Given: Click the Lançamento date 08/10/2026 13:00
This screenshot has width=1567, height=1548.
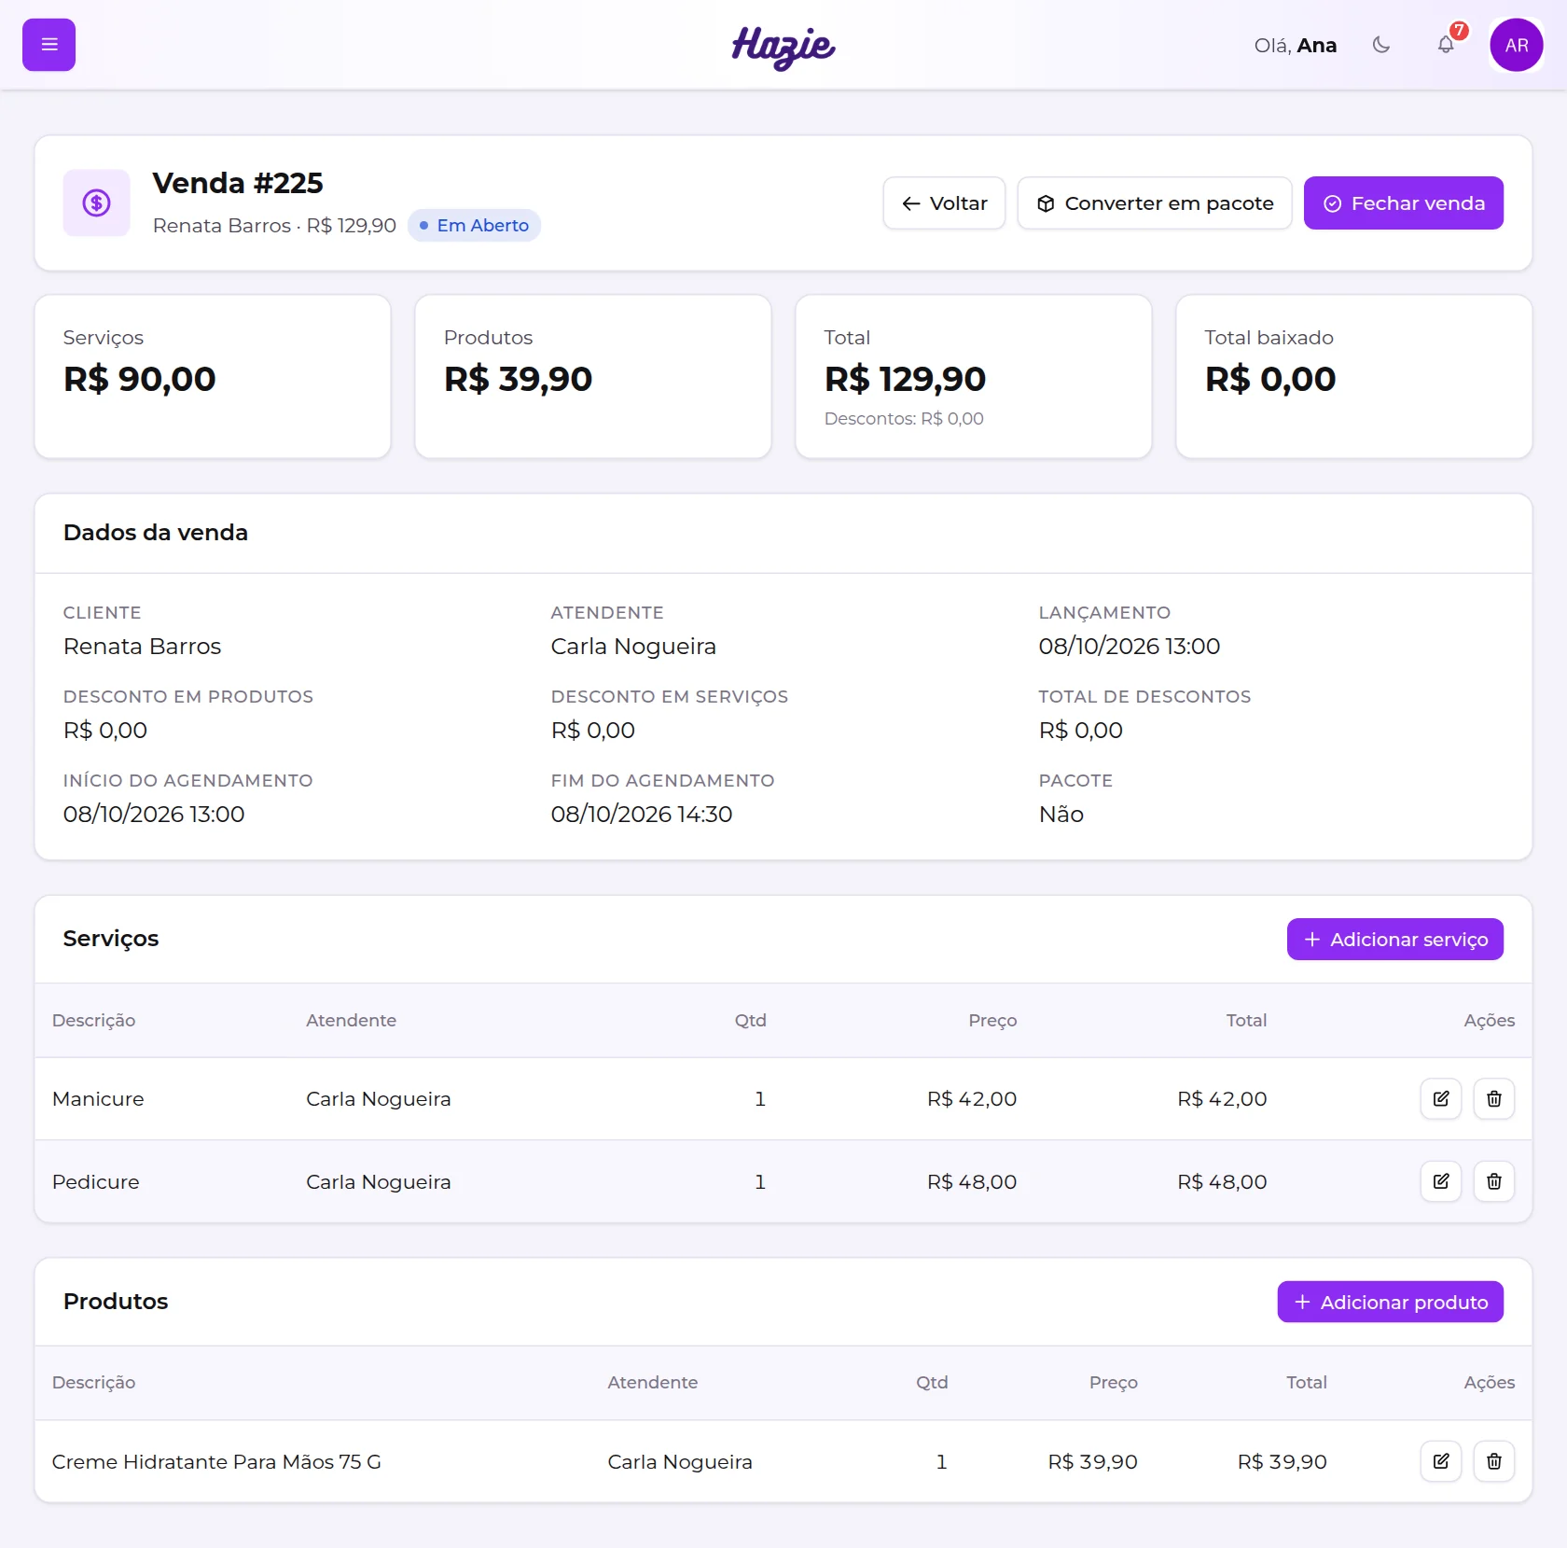Looking at the screenshot, I should tap(1130, 647).
